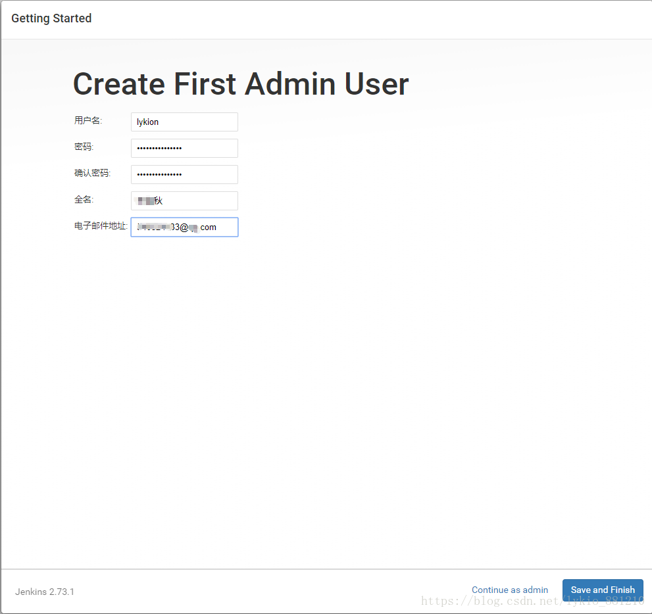Click the Continue as admin link
This screenshot has height=614, width=652.
tap(510, 590)
